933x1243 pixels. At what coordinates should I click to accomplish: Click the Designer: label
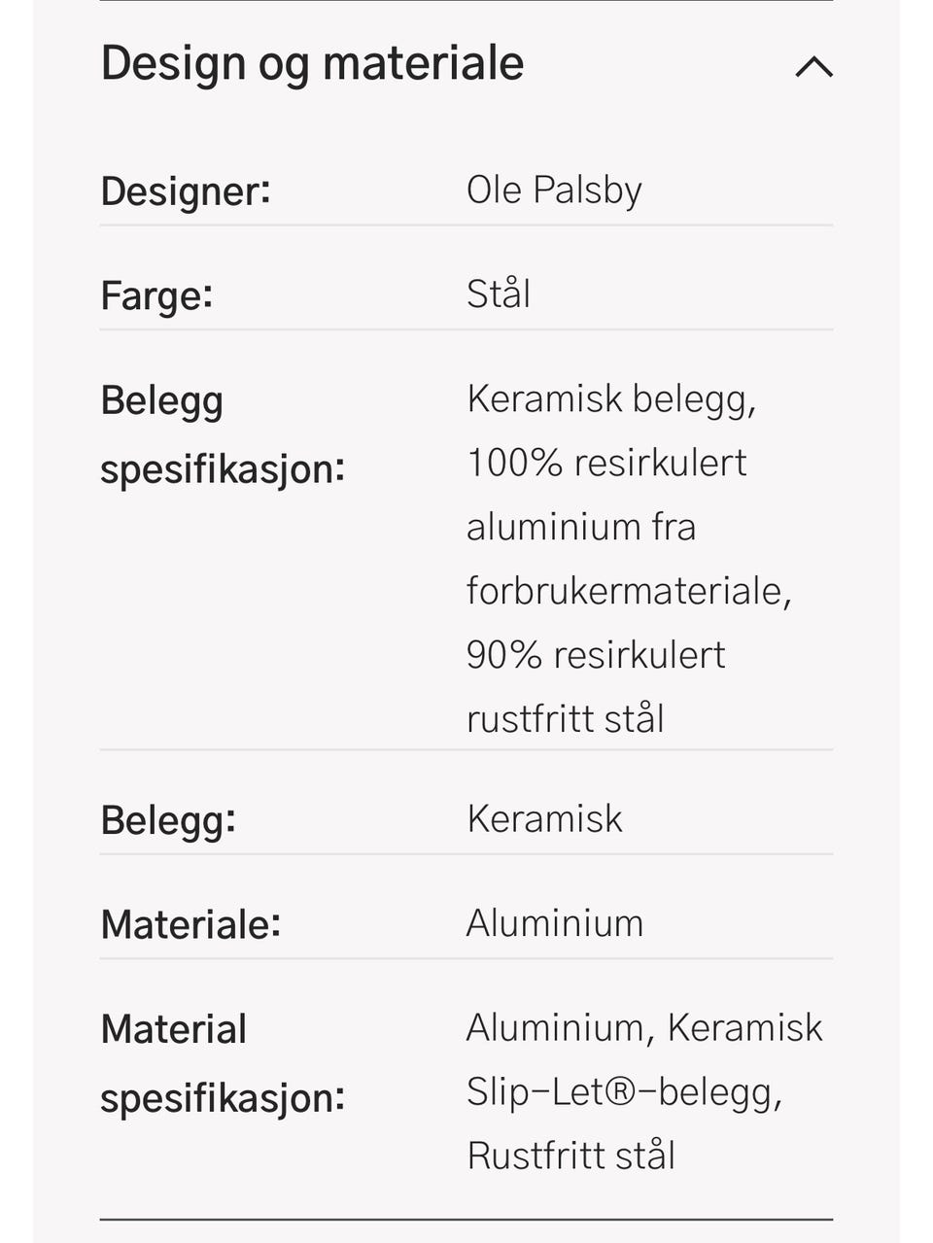point(186,190)
